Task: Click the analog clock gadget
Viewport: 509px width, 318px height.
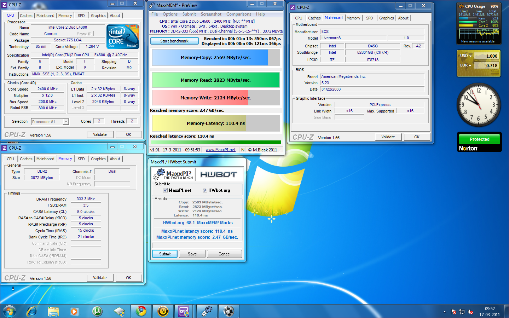Action: point(479,105)
